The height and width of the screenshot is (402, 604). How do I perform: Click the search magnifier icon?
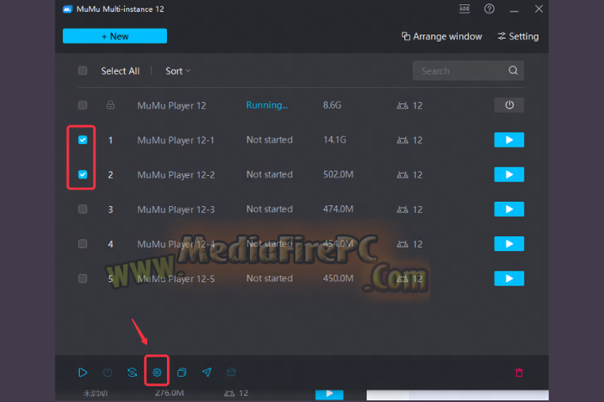coord(513,70)
